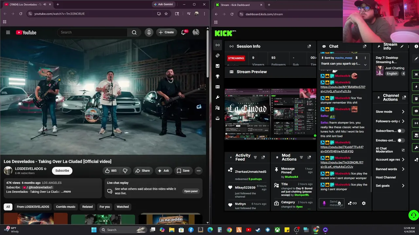This screenshot has width=419, height=235.
Task: Unpin the pinned message from macho_meep
Action: point(356,58)
